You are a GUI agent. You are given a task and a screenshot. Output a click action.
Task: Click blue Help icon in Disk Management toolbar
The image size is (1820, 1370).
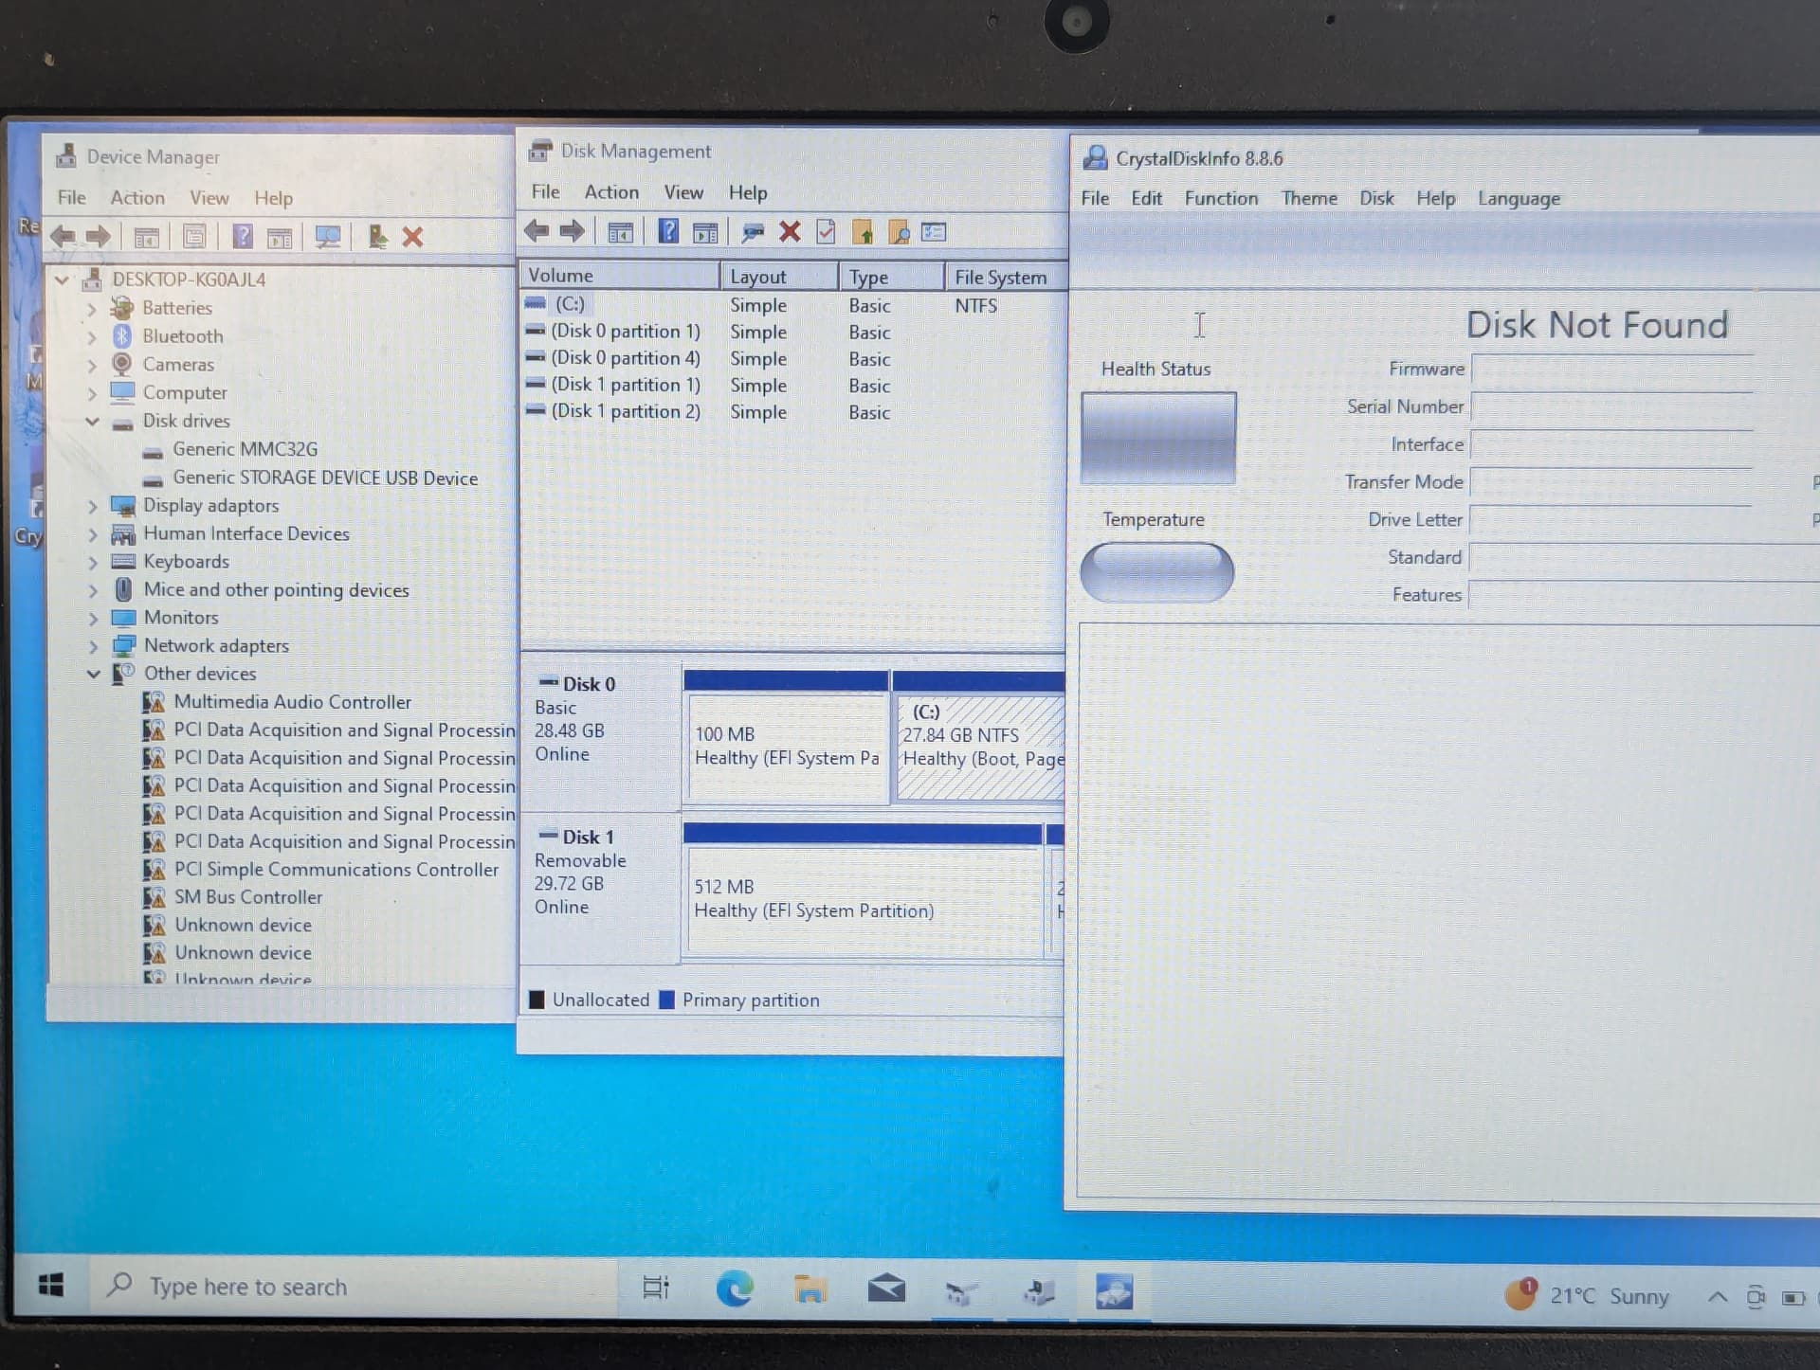pyautogui.click(x=668, y=231)
